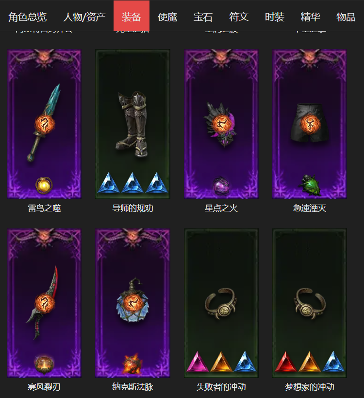Open the 宝石 tab

tap(203, 17)
